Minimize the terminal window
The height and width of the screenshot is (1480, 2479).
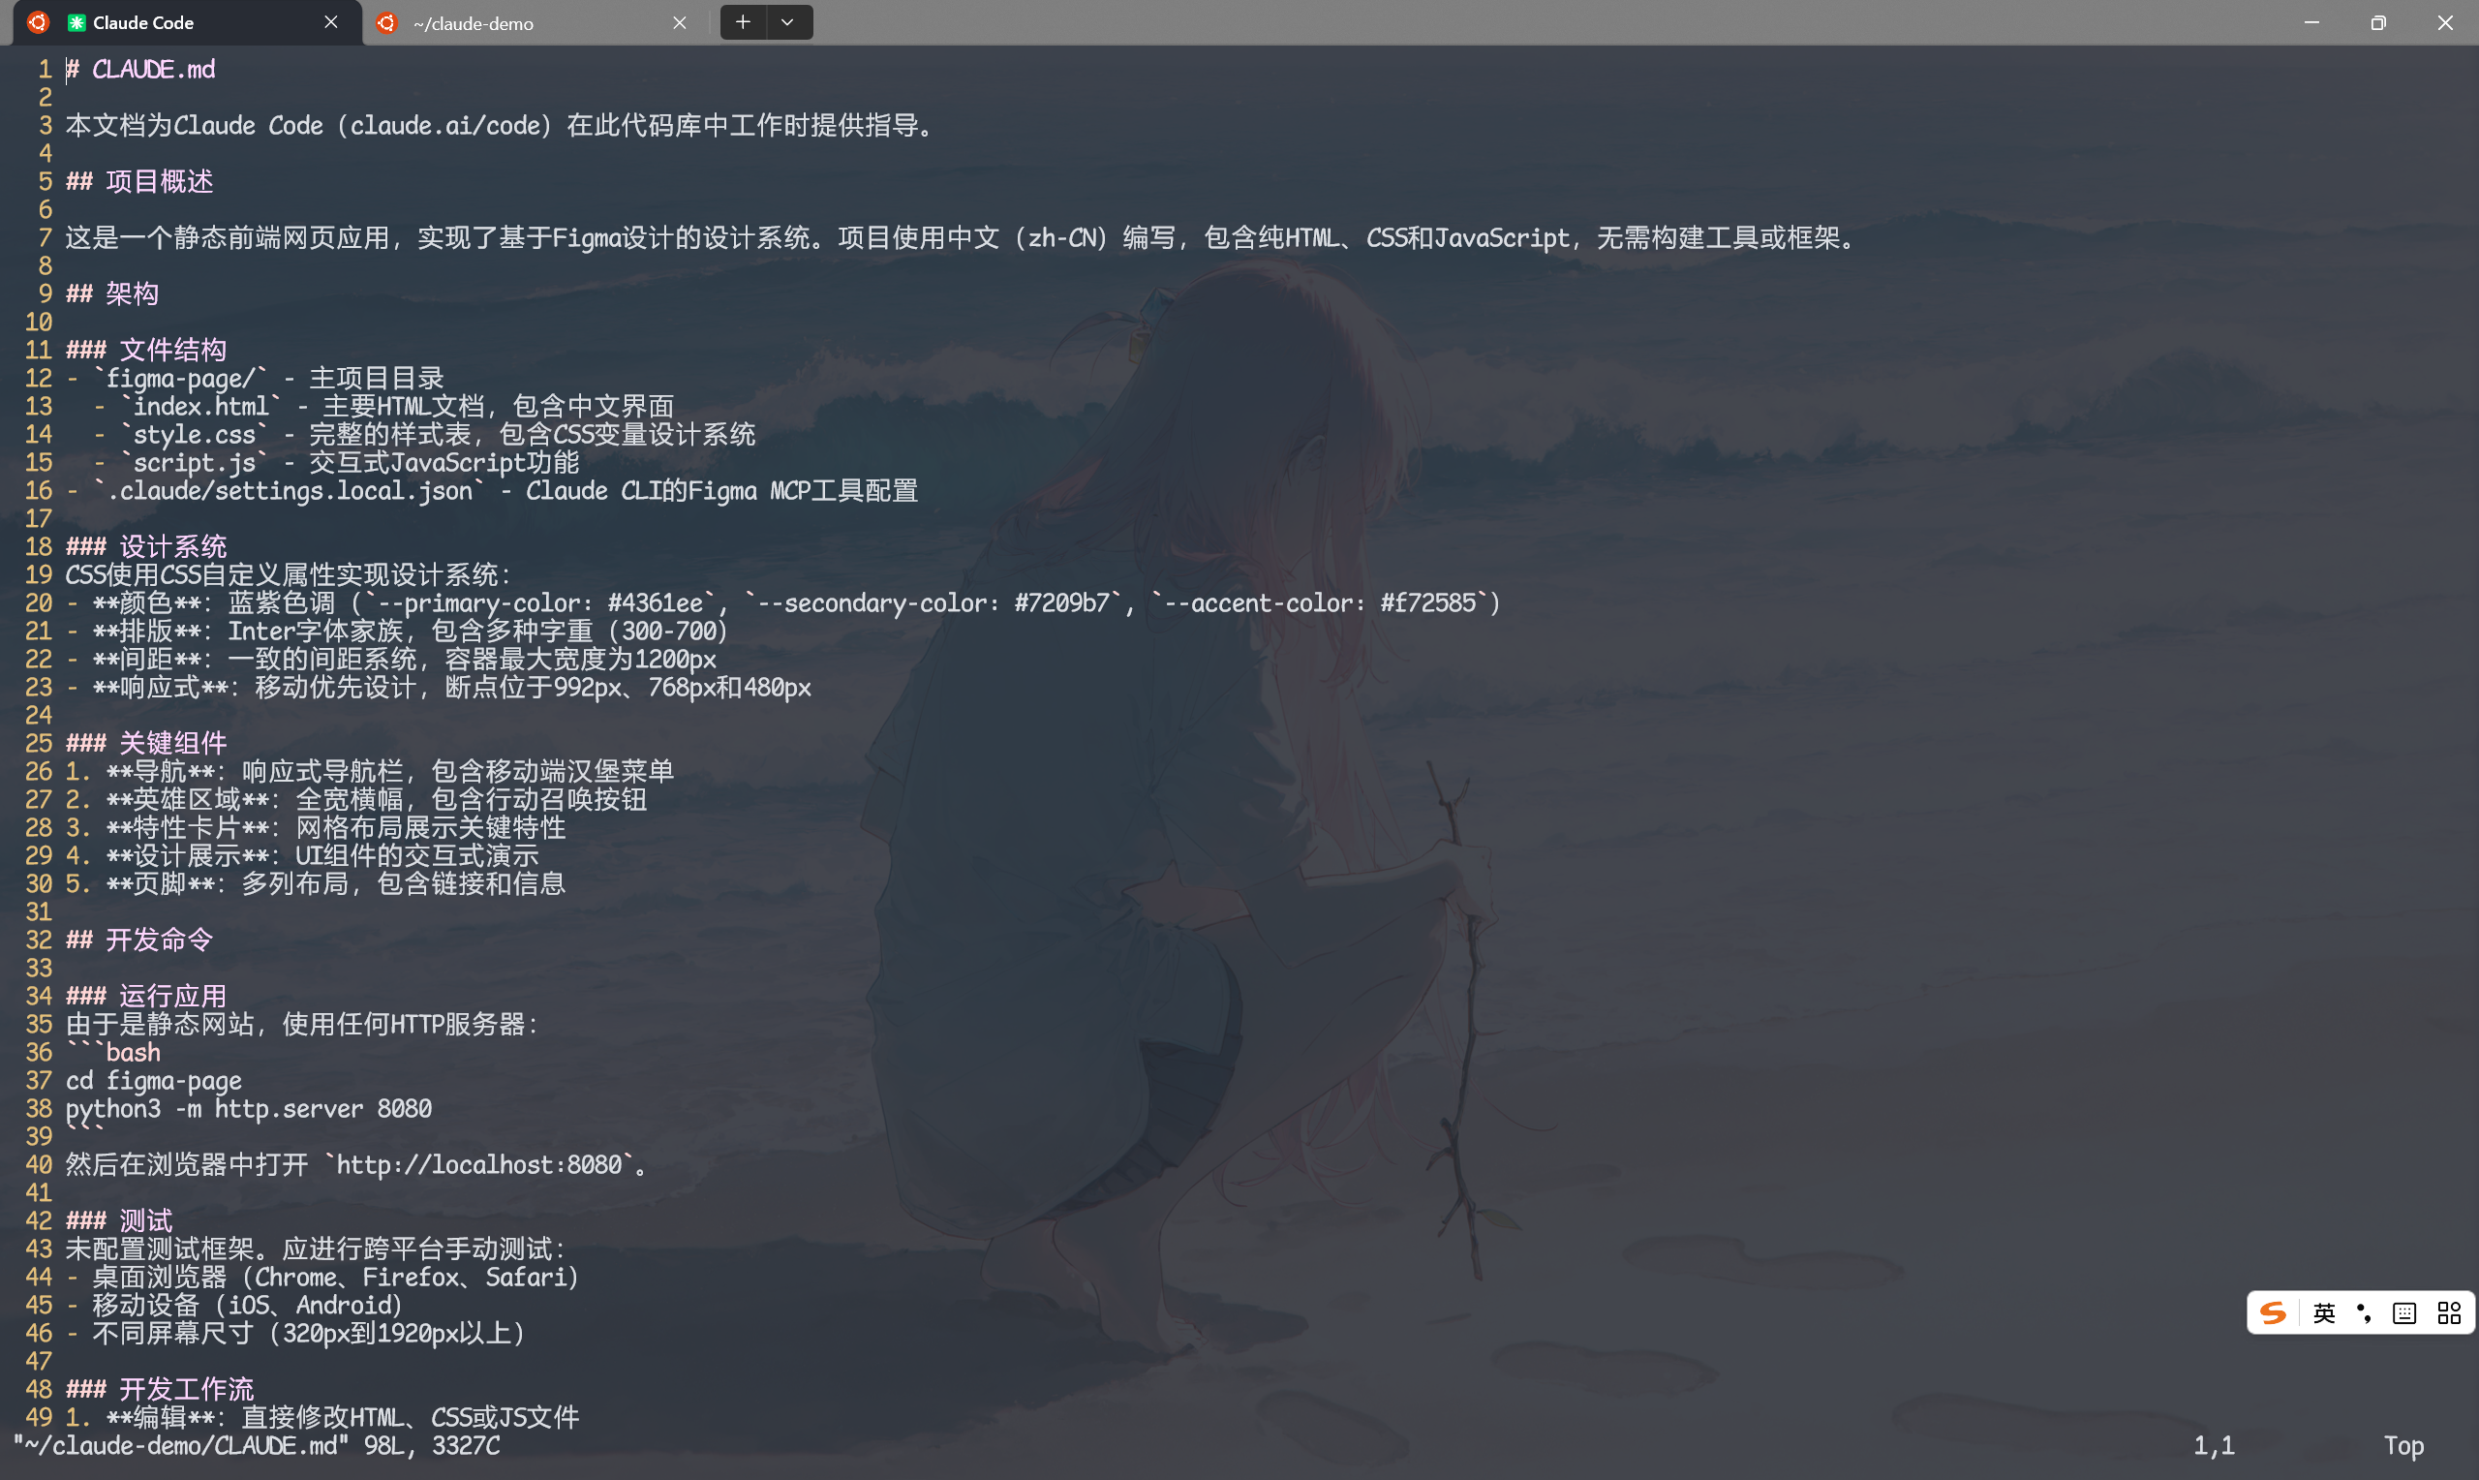point(2311,22)
